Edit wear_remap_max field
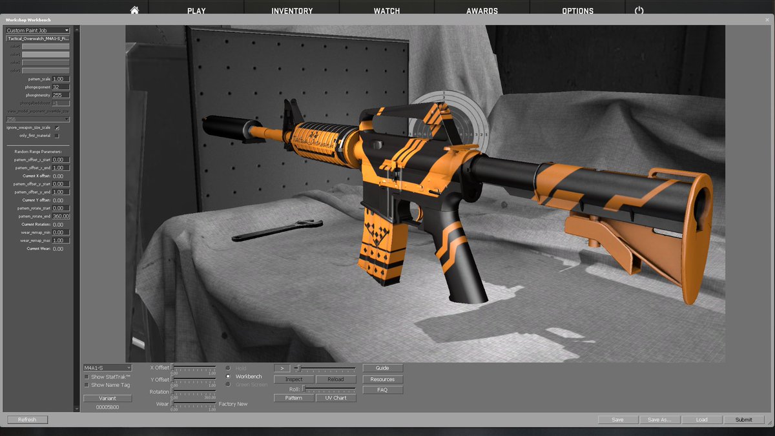Image resolution: width=775 pixels, height=436 pixels. click(61, 240)
